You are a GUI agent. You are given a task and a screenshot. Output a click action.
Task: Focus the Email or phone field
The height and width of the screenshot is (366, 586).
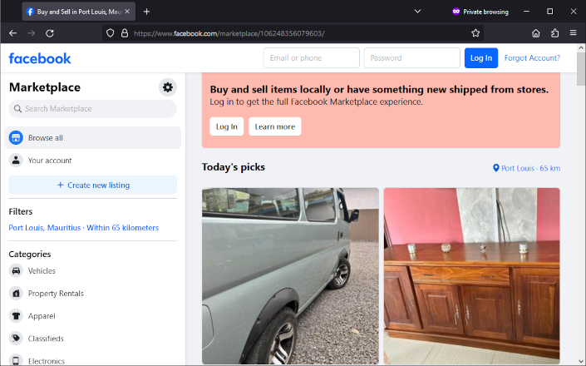click(312, 58)
